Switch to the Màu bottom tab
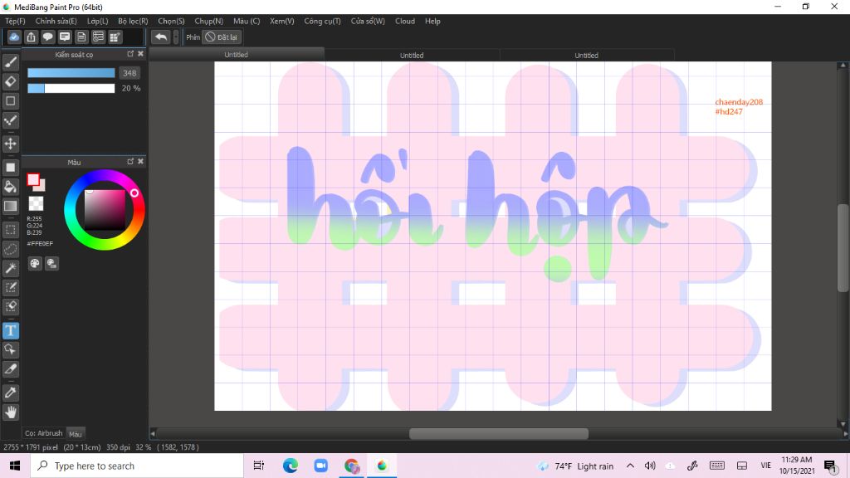This screenshot has height=478, width=850. pyautogui.click(x=76, y=433)
